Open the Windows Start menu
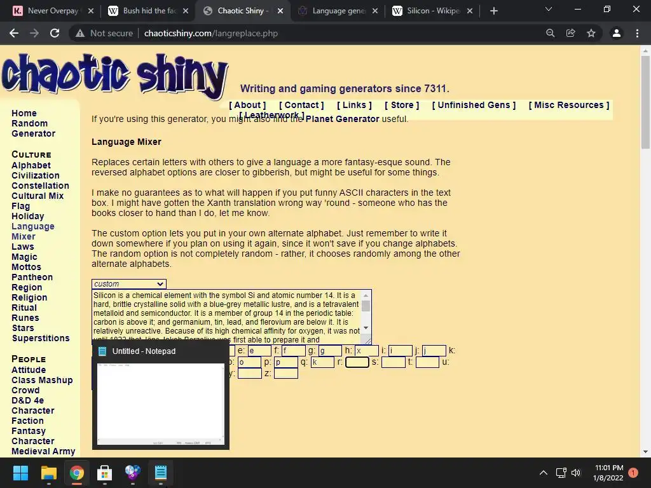This screenshot has width=651, height=488. click(20, 473)
